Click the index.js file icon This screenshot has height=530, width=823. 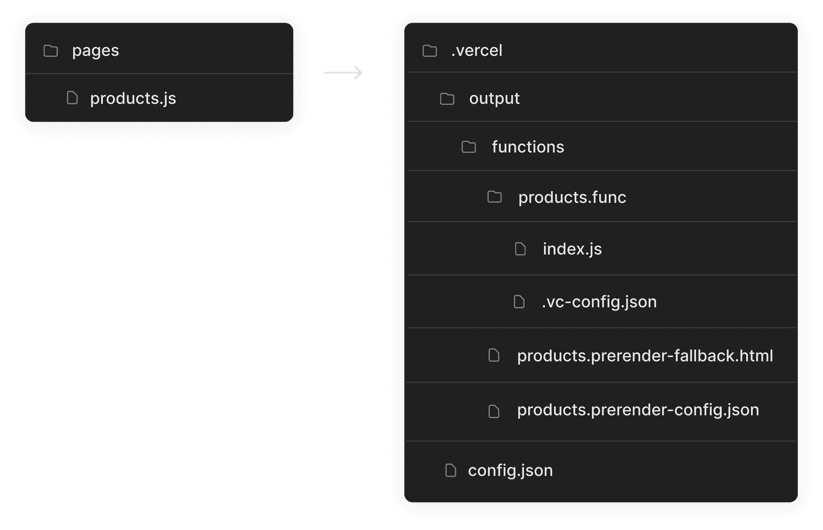click(520, 249)
